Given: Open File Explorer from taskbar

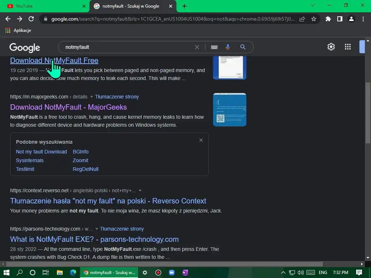Looking at the screenshot, I should tap(60, 273).
